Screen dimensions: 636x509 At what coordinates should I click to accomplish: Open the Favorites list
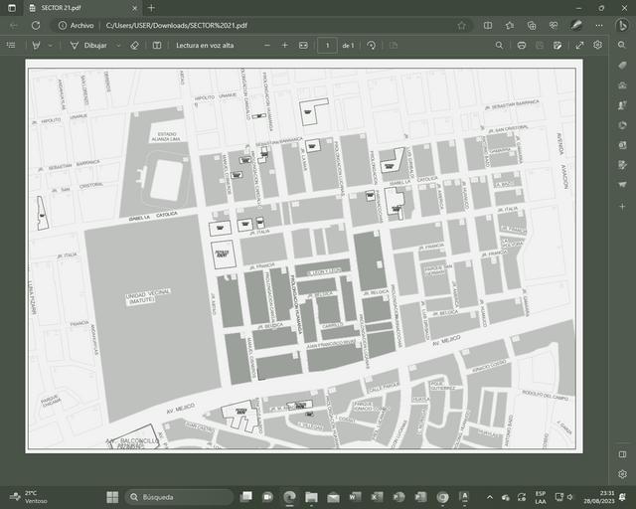(x=510, y=25)
